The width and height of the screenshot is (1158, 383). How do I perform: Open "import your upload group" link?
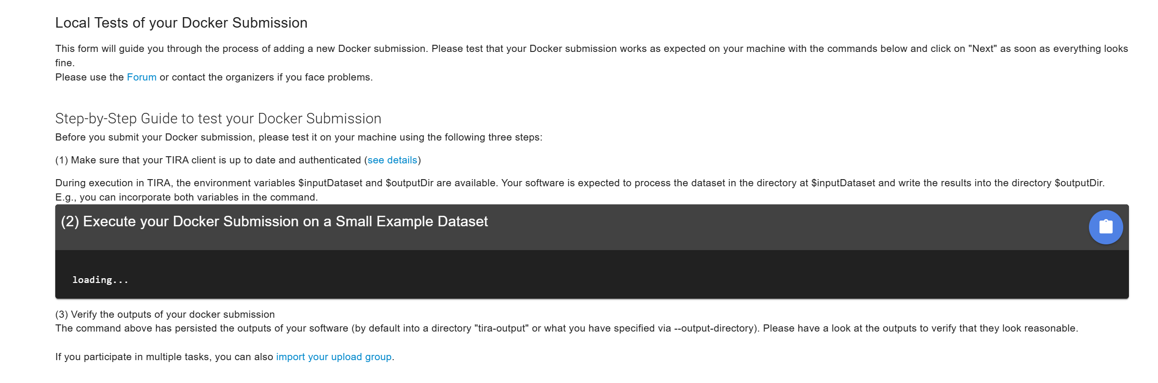(x=334, y=357)
